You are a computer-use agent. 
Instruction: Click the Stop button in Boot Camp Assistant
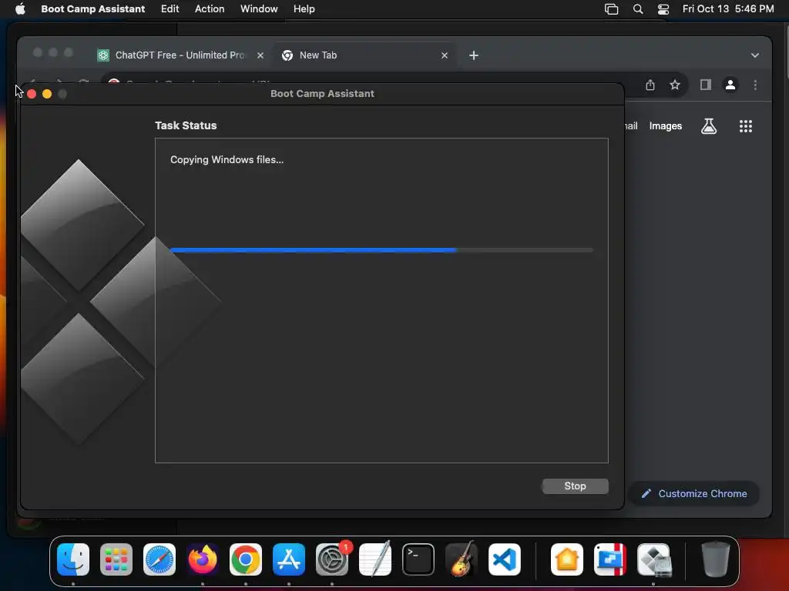tap(575, 486)
